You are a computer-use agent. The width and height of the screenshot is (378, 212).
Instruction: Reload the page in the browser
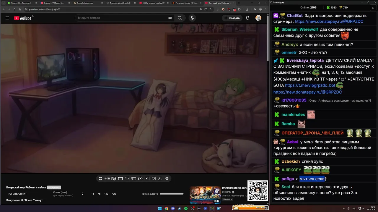click(x=14, y=9)
